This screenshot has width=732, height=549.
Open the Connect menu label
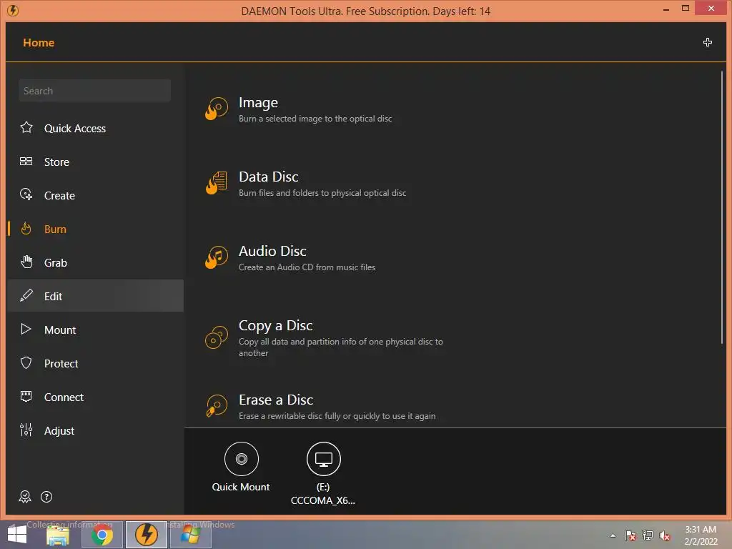click(x=64, y=397)
